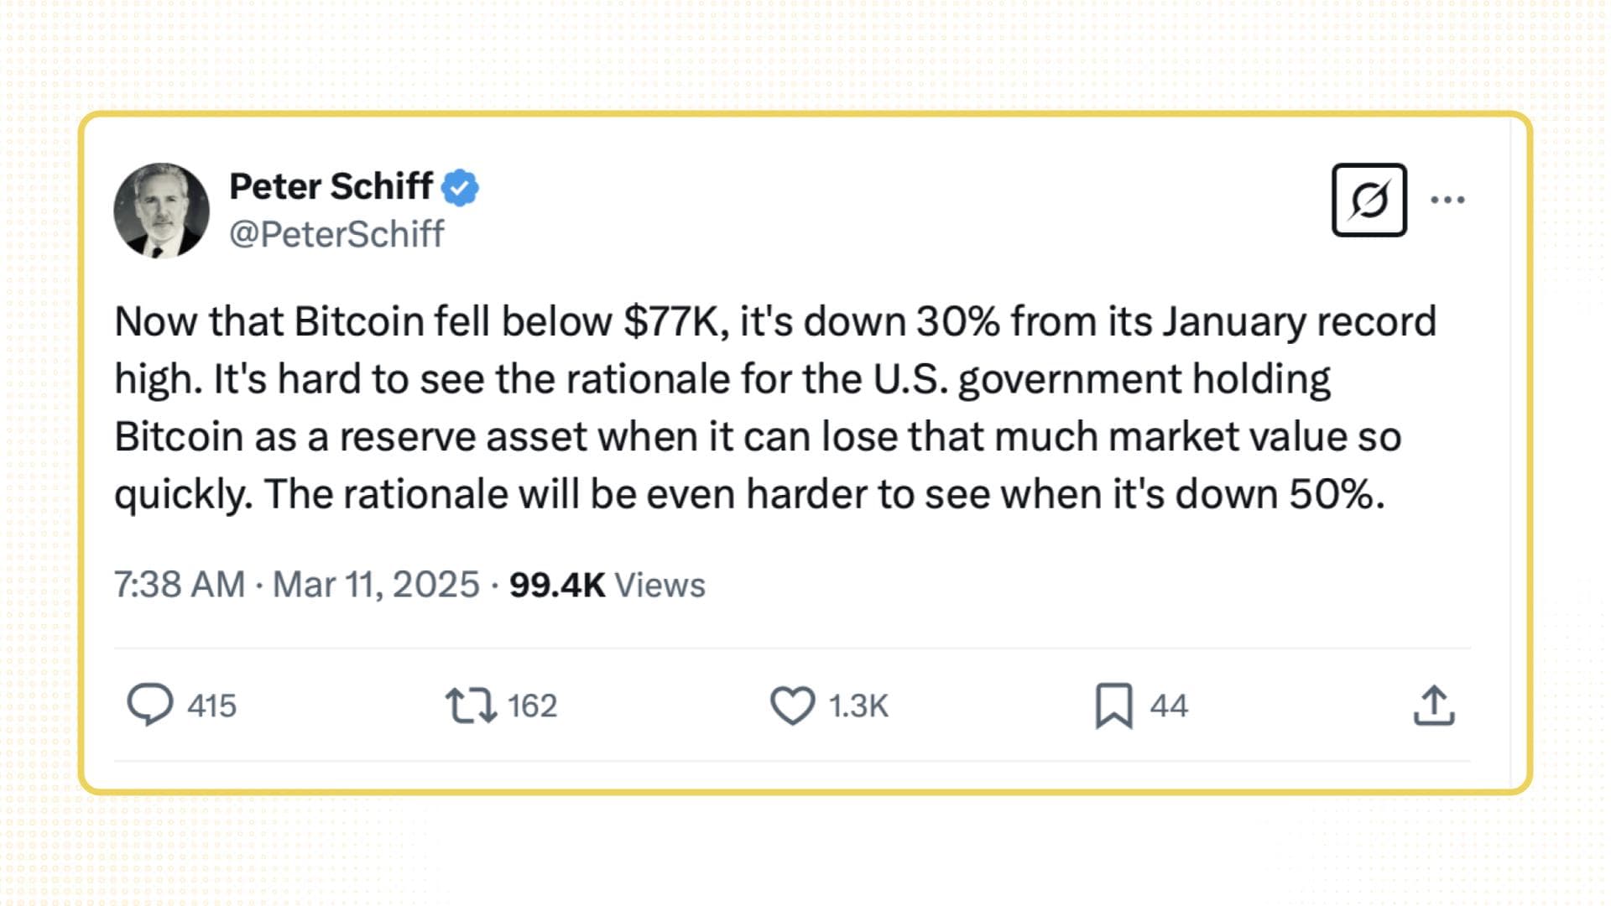The height and width of the screenshot is (906, 1611).
Task: Open Peter Schiff's profile photo
Action: pos(161,210)
